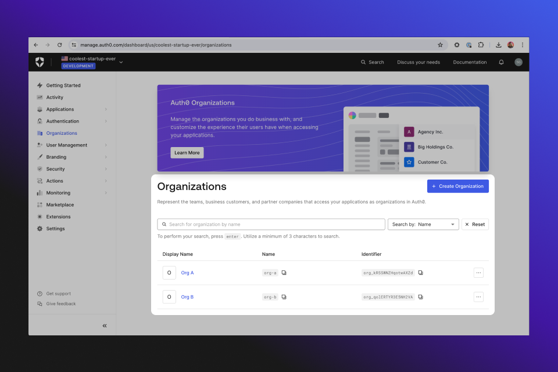
Task: Open the browser extensions puzzle icon
Action: 481,45
